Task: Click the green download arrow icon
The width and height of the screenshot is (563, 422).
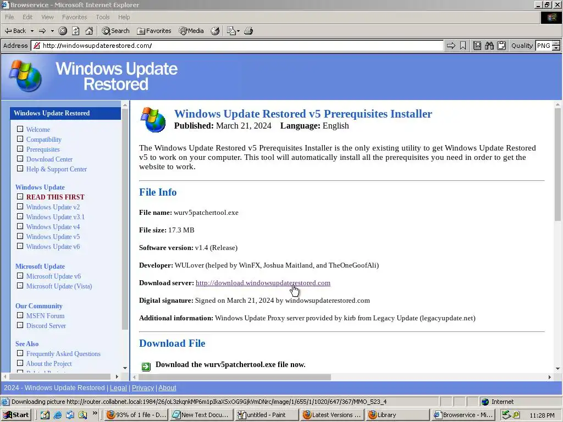Action: click(146, 366)
